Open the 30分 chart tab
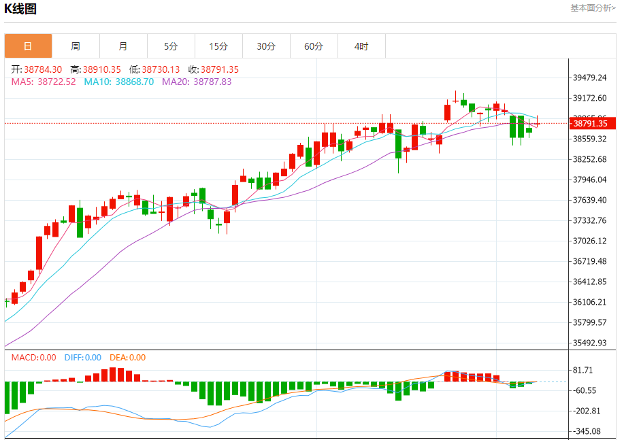 [266, 46]
